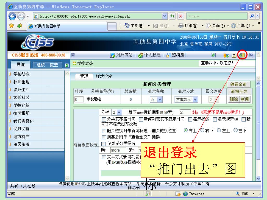Click the Favorites star icon
This screenshot has width=267, height=200.
click(x=11, y=26)
